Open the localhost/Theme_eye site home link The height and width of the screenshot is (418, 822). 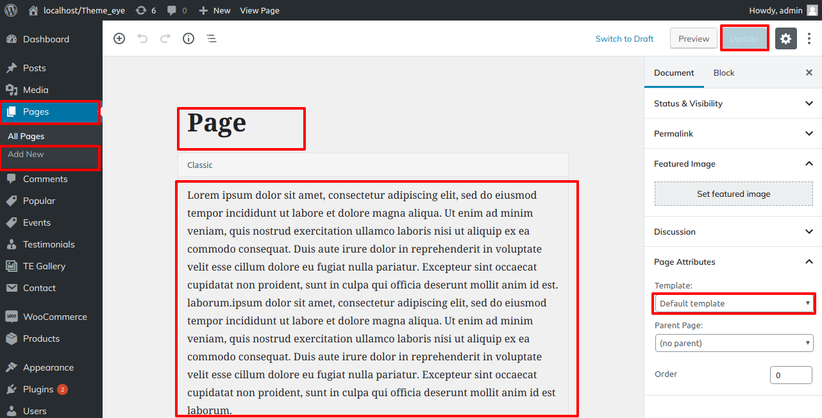[77, 10]
